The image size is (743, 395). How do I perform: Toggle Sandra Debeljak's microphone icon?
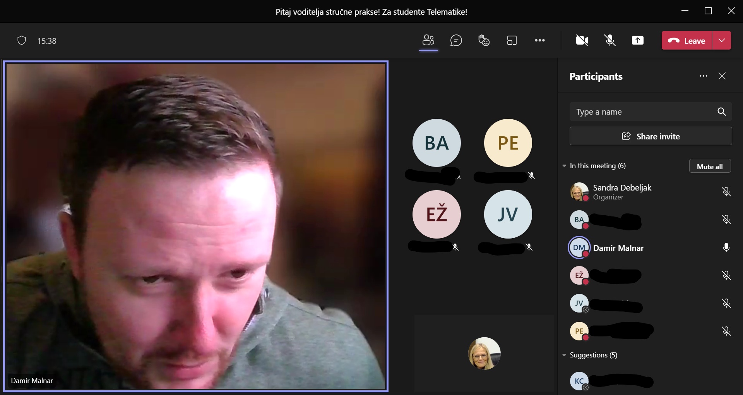click(x=726, y=192)
